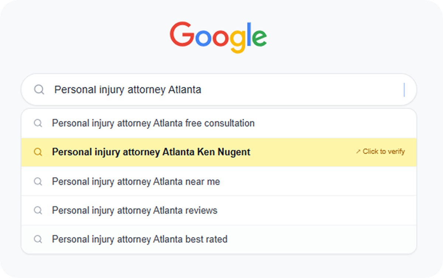This screenshot has width=443, height=278.
Task: Click the search icon beside 'best rated' suggestion
Action: (38, 239)
